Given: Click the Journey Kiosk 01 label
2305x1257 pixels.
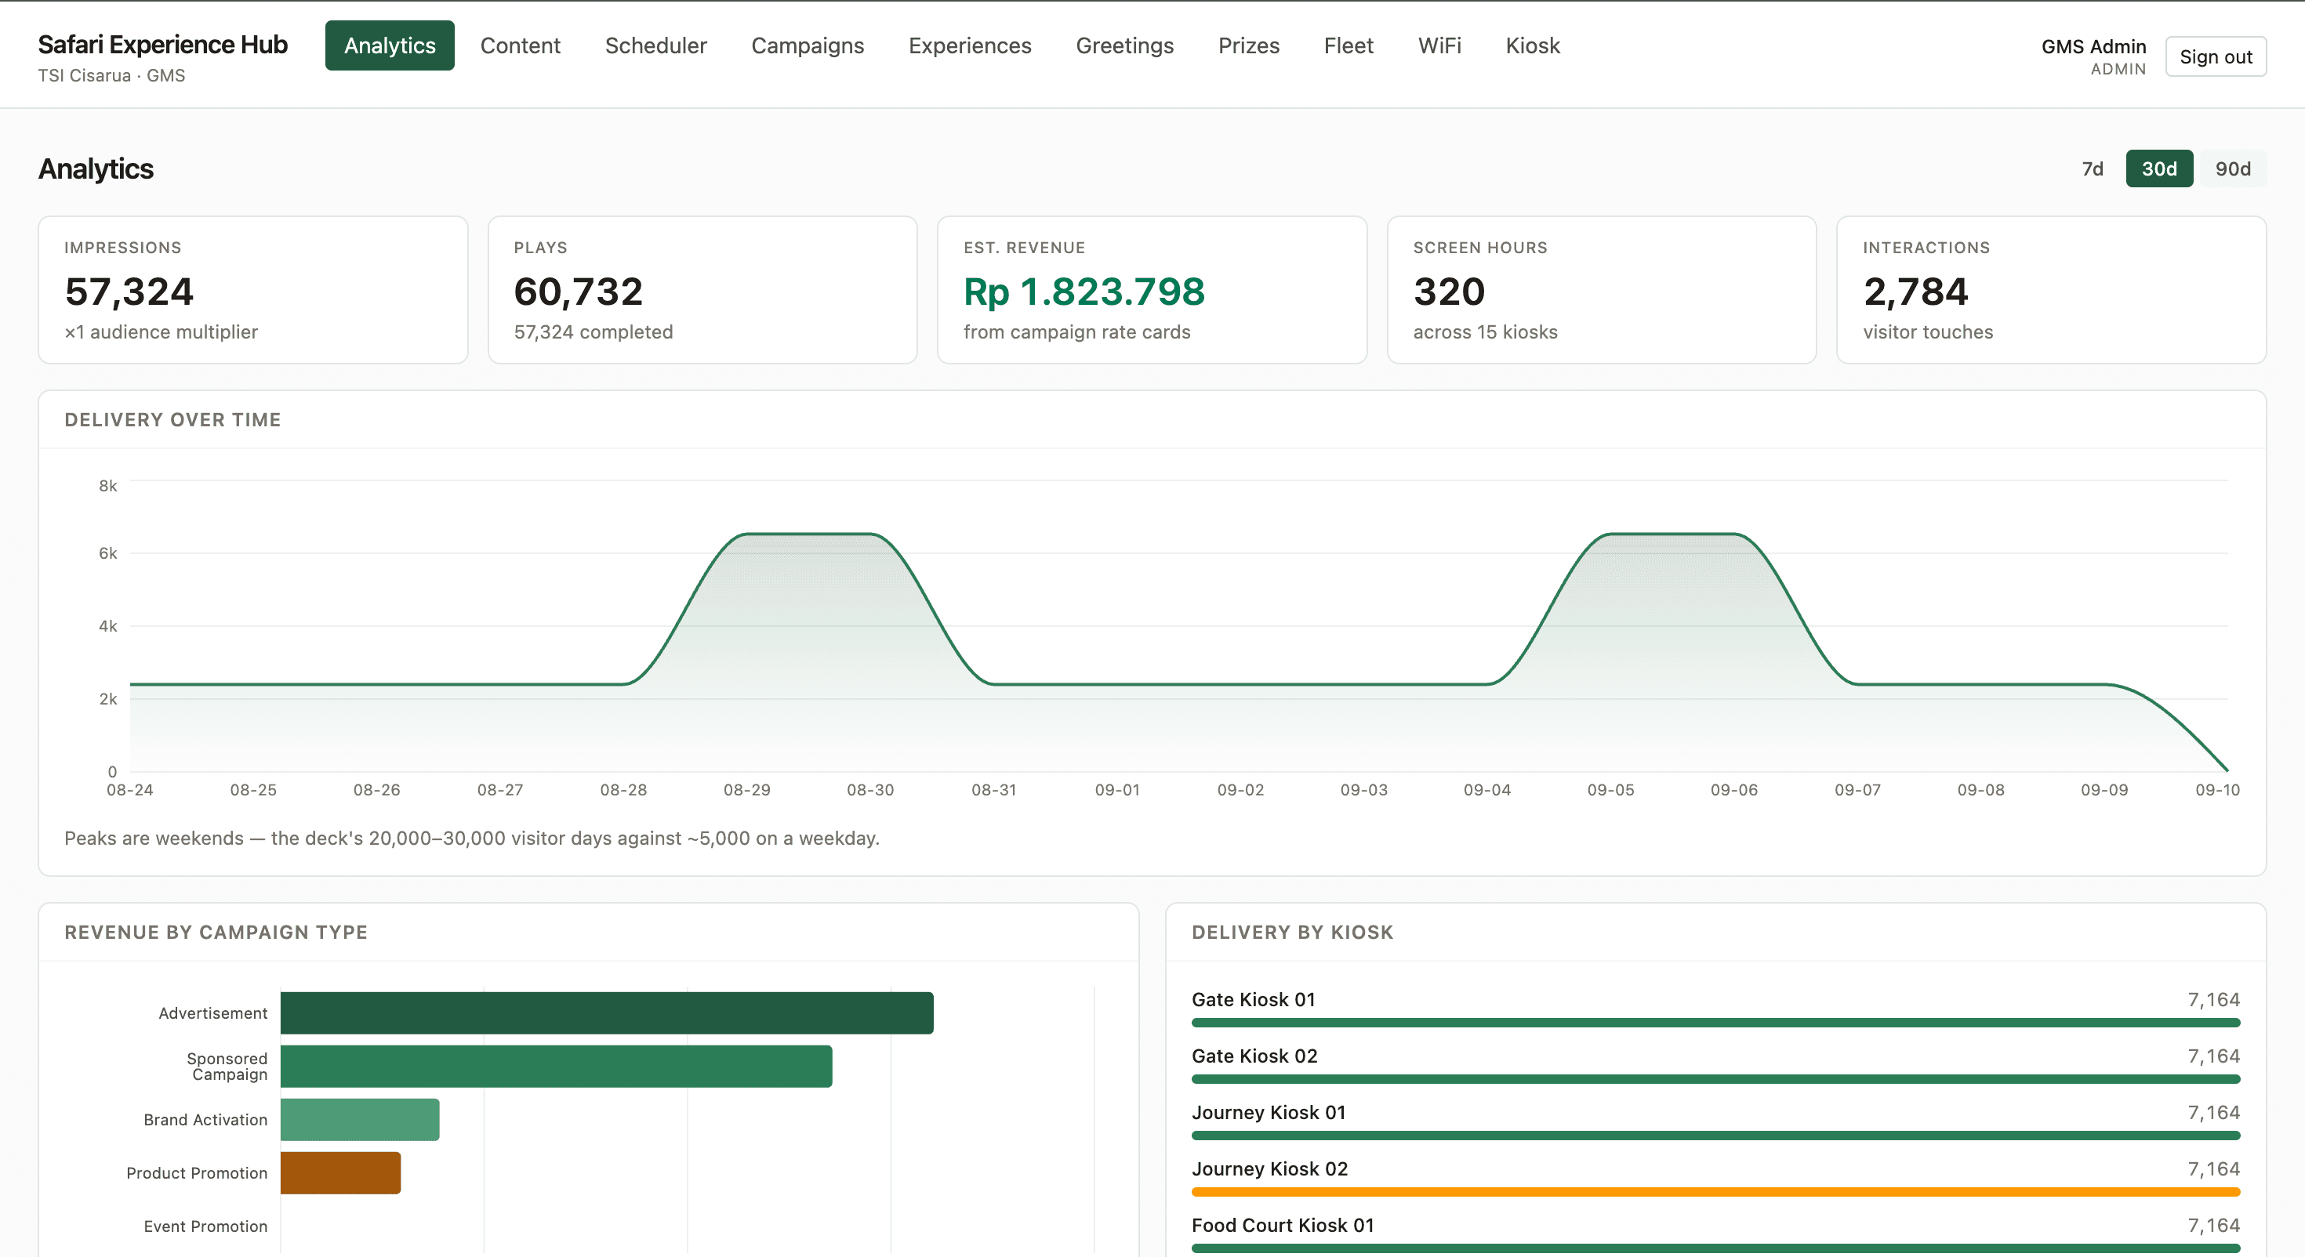Looking at the screenshot, I should (1268, 1112).
